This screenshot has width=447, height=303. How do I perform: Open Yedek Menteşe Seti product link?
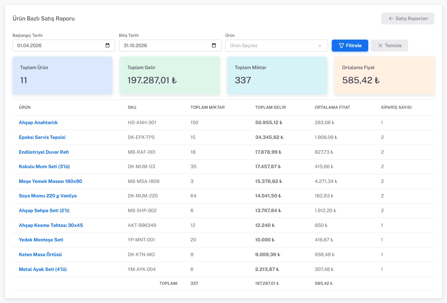41,240
